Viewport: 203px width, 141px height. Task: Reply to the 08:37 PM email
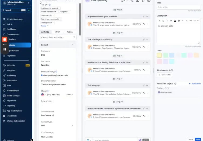coord(144,24)
